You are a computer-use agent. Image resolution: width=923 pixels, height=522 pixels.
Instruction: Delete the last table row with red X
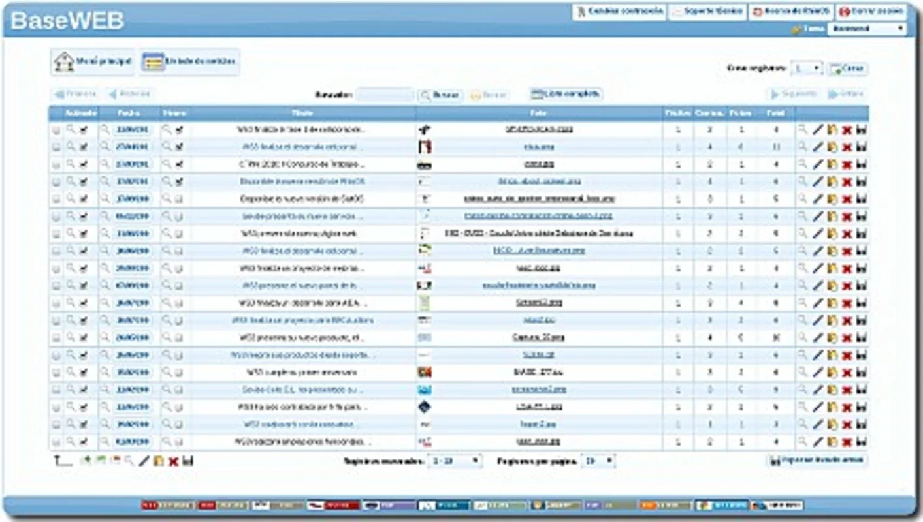pyautogui.click(x=847, y=442)
